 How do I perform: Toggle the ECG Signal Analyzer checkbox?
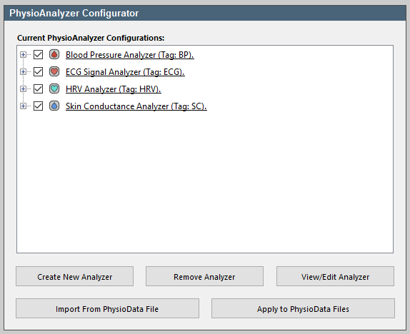(x=38, y=71)
